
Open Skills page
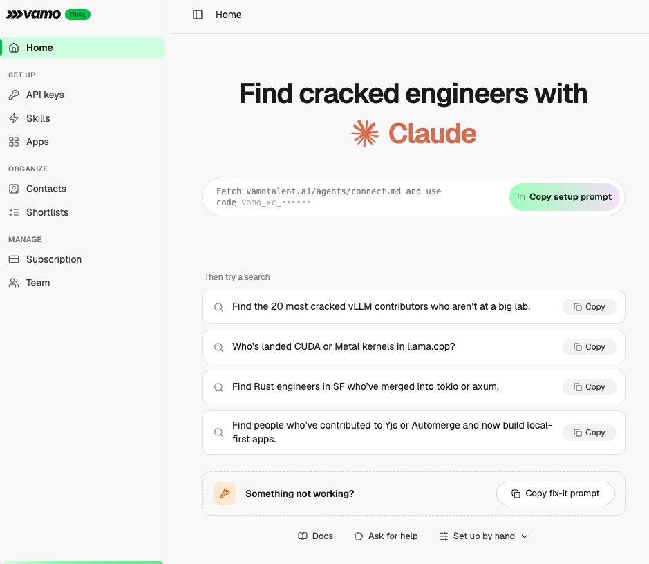tap(83, 118)
